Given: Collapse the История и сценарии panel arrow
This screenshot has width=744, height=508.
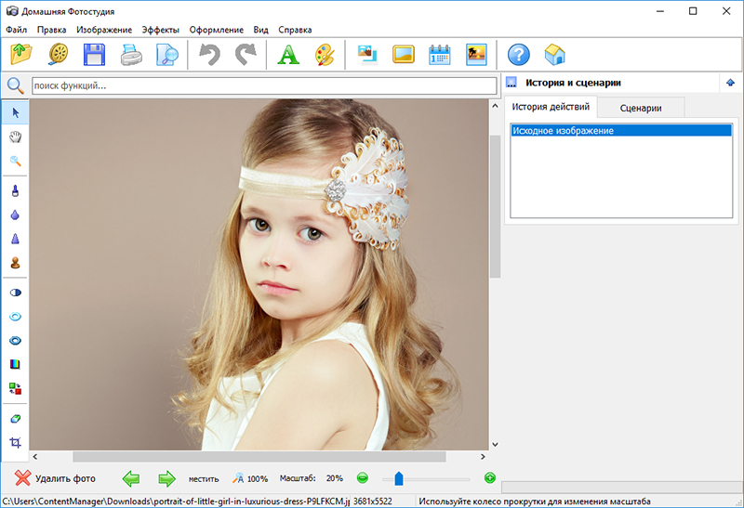Looking at the screenshot, I should pos(730,83).
